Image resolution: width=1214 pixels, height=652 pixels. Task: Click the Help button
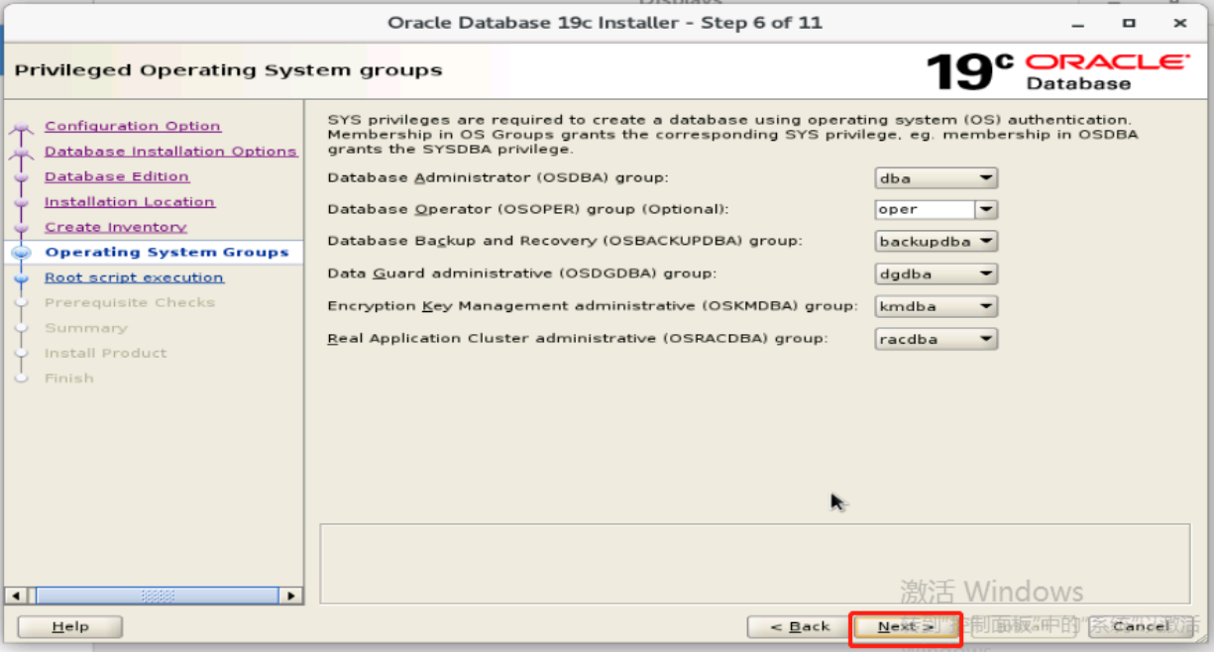[70, 626]
